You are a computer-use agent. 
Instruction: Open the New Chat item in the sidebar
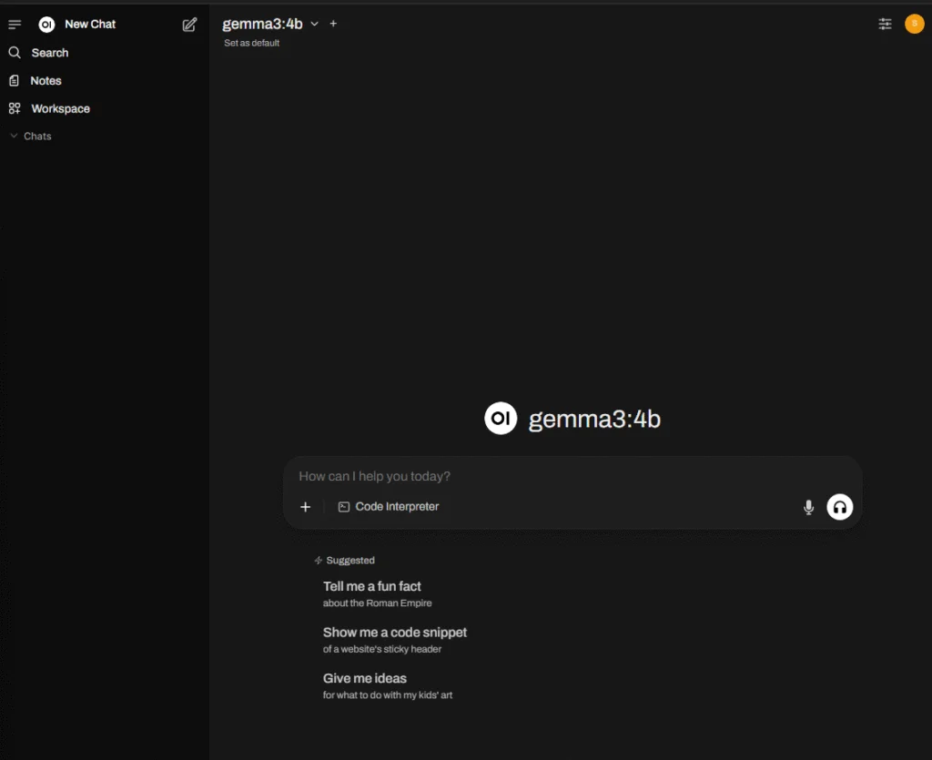90,25
